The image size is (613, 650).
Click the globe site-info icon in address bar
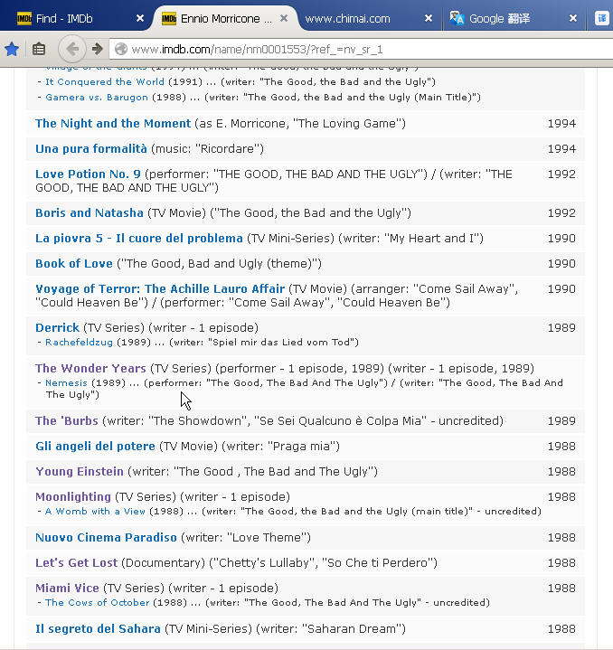(x=121, y=50)
